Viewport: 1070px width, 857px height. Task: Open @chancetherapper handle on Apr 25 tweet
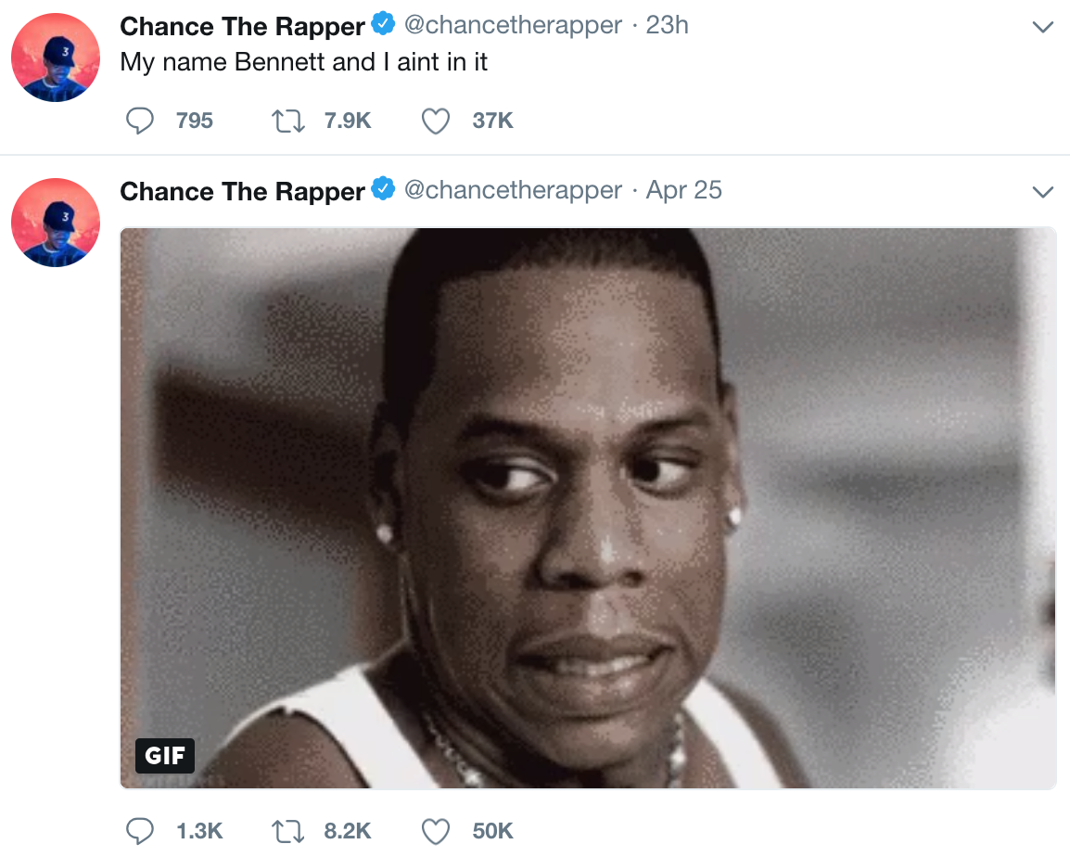coord(513,190)
